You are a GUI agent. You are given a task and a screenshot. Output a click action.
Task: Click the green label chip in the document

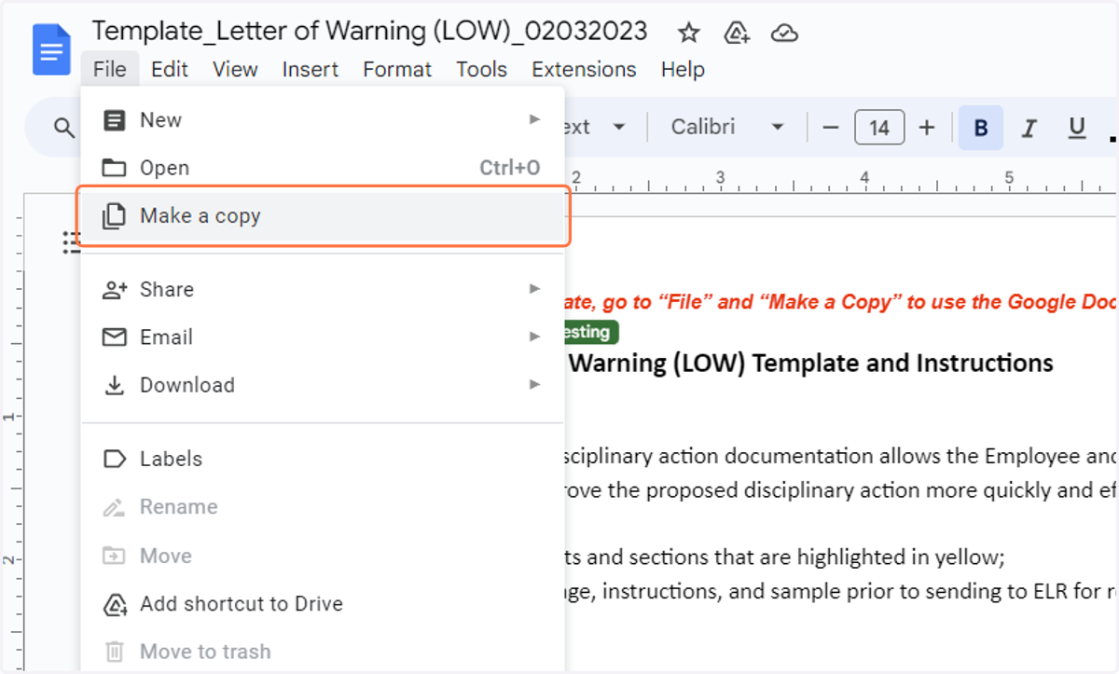(x=589, y=332)
